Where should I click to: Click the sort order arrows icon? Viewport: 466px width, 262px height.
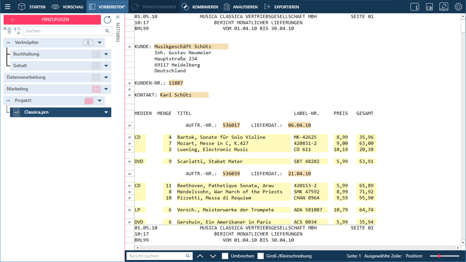pos(17,31)
